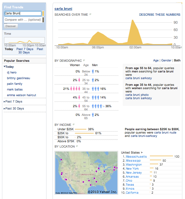Click the Discover button
185x199 pixels.
(11, 26)
